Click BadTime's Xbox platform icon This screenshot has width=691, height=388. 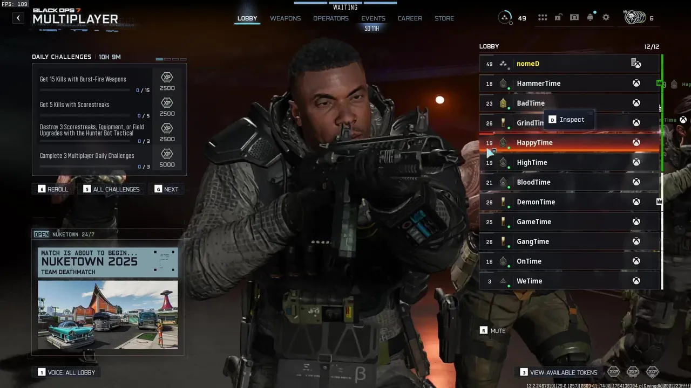[x=636, y=103]
